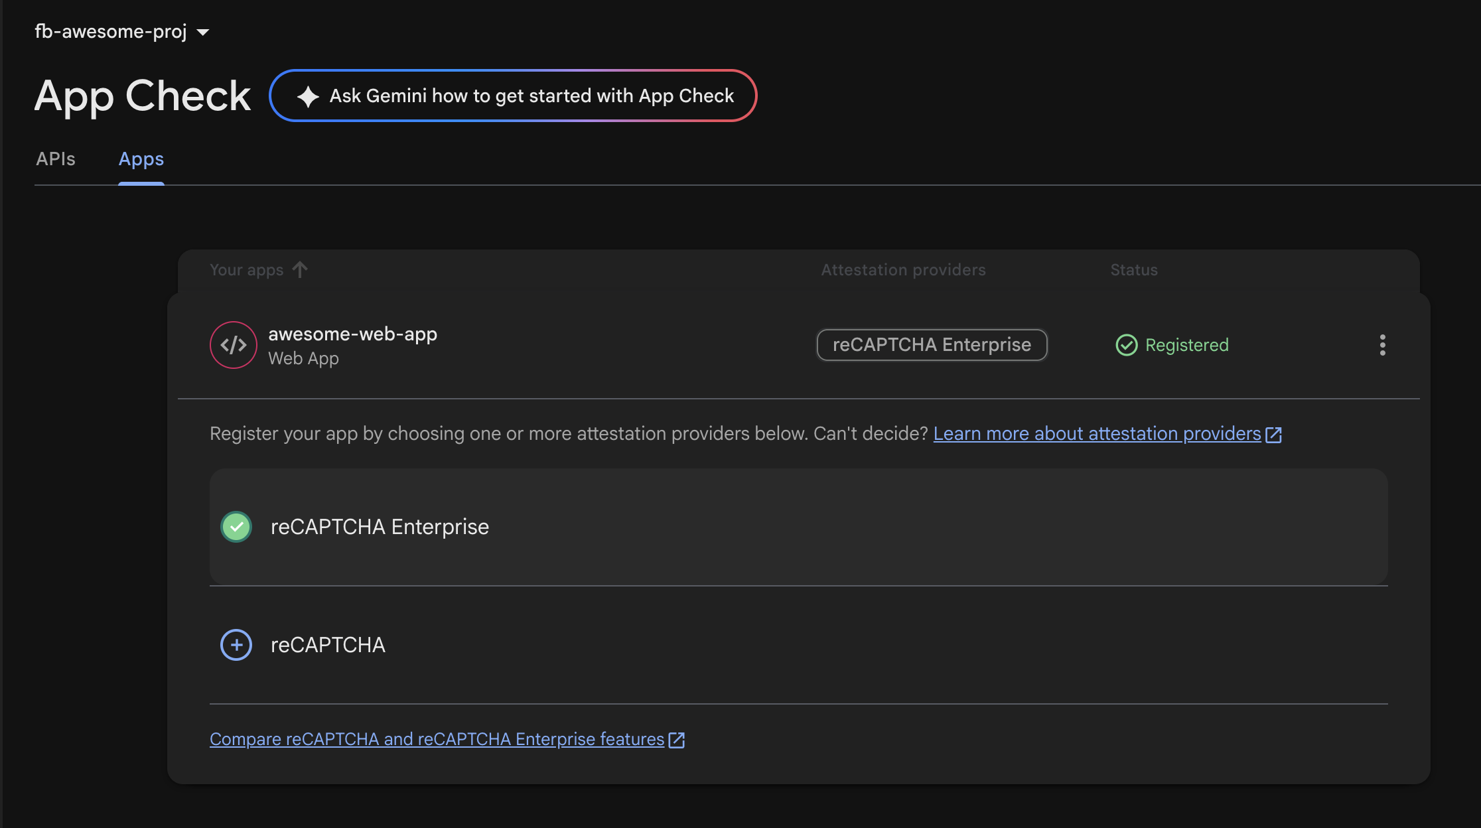
Task: Click the green Registered check icon
Action: (1127, 345)
